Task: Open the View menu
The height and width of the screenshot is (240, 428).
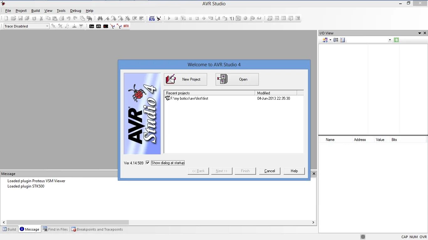Action: point(48,11)
